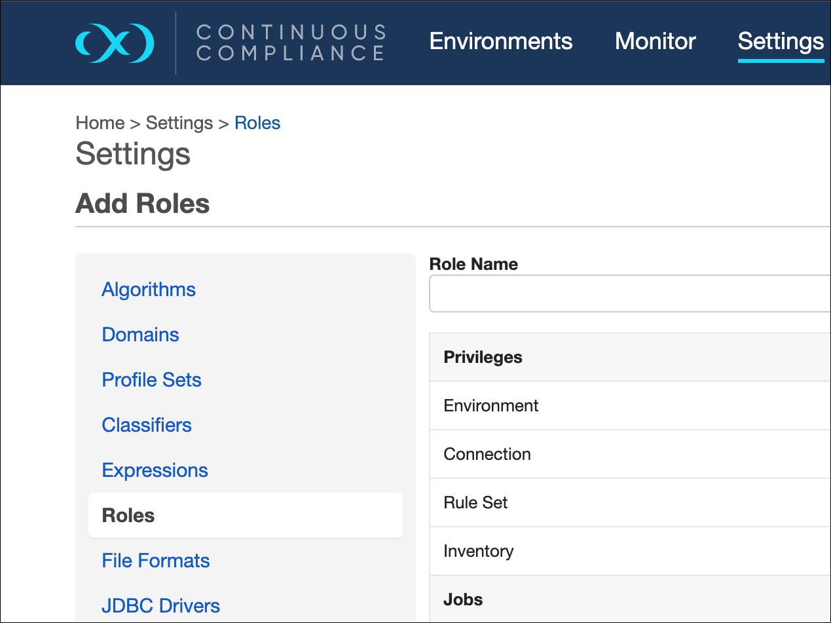Go to File Formats settings
Viewport: 831px width, 623px height.
(x=156, y=561)
